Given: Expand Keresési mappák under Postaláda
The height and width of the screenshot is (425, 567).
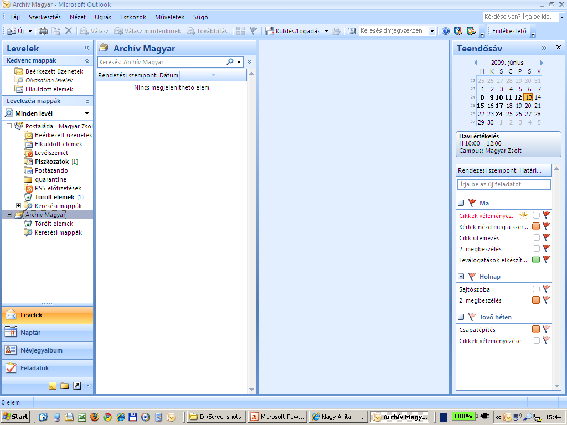Looking at the screenshot, I should tap(18, 205).
